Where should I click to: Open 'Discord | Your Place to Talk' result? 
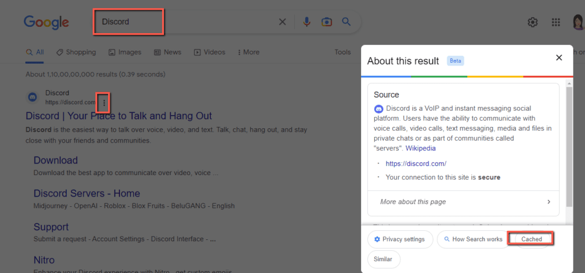point(119,116)
